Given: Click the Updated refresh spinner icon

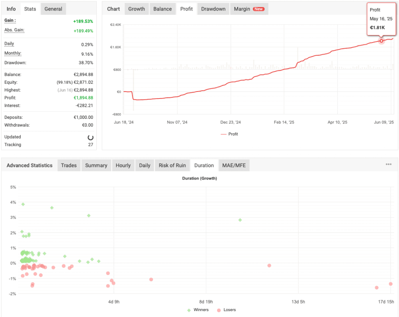Looking at the screenshot, I should point(90,137).
